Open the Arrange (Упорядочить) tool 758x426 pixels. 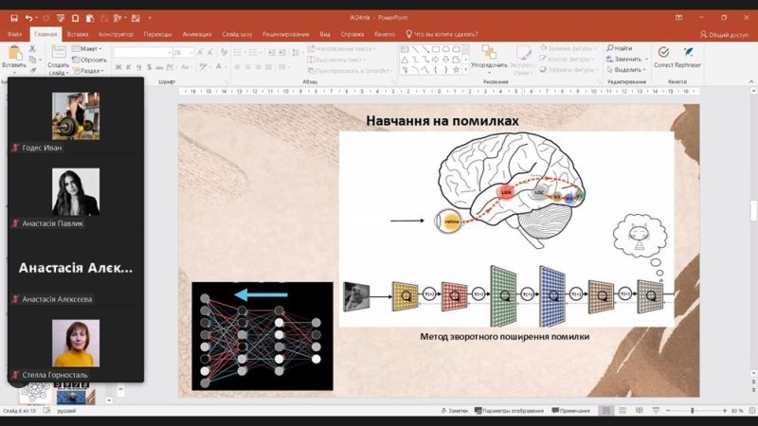[x=488, y=59]
